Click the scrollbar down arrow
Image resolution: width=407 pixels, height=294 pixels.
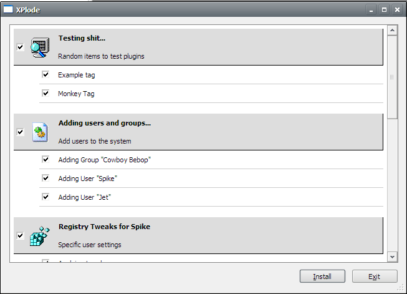[392, 257]
